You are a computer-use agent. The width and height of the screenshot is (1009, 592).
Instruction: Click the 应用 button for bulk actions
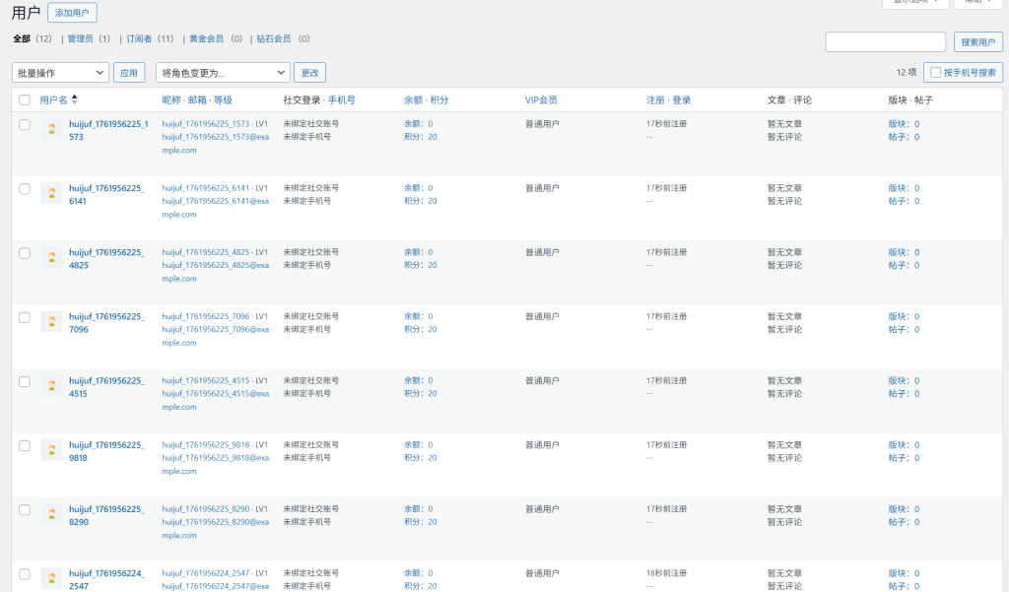pyautogui.click(x=129, y=73)
